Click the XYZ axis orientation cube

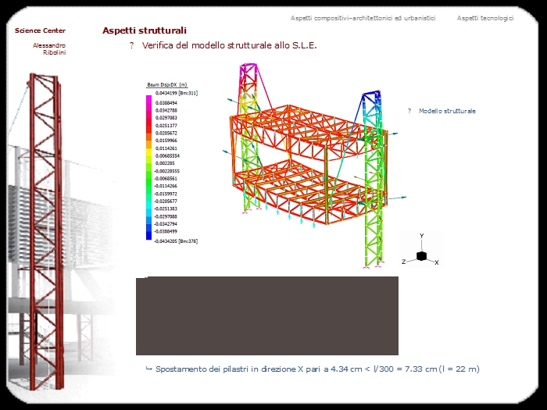pos(421,255)
